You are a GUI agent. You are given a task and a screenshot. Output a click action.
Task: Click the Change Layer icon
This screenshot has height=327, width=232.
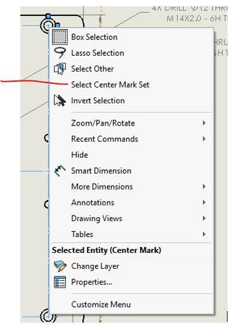pyautogui.click(x=60, y=266)
